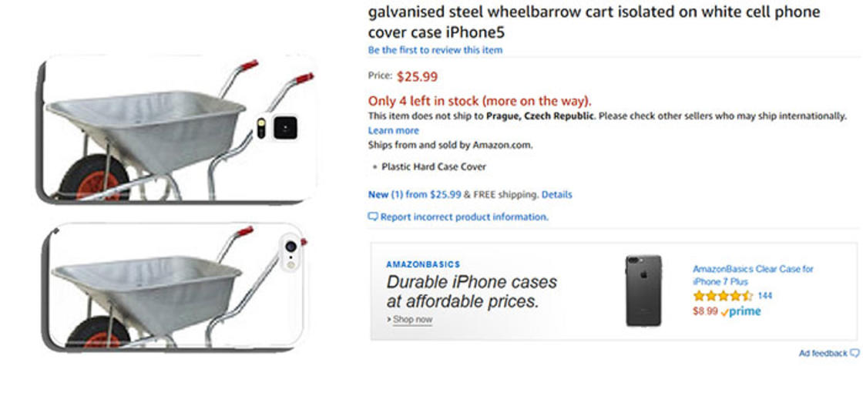Click the 'Details' link next to FREE shipping
The width and height of the screenshot is (863, 403).
pyautogui.click(x=556, y=195)
